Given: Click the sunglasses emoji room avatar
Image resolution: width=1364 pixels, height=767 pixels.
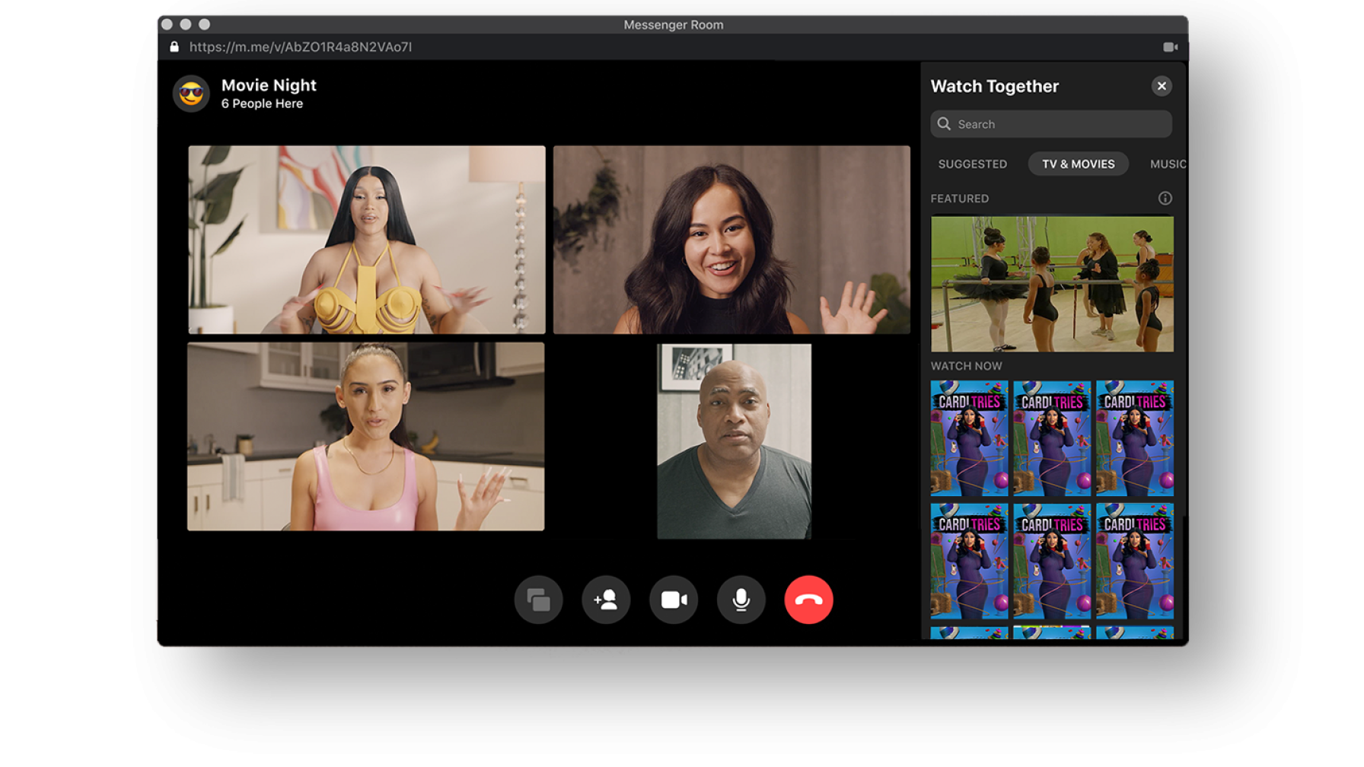Looking at the screenshot, I should click(191, 94).
